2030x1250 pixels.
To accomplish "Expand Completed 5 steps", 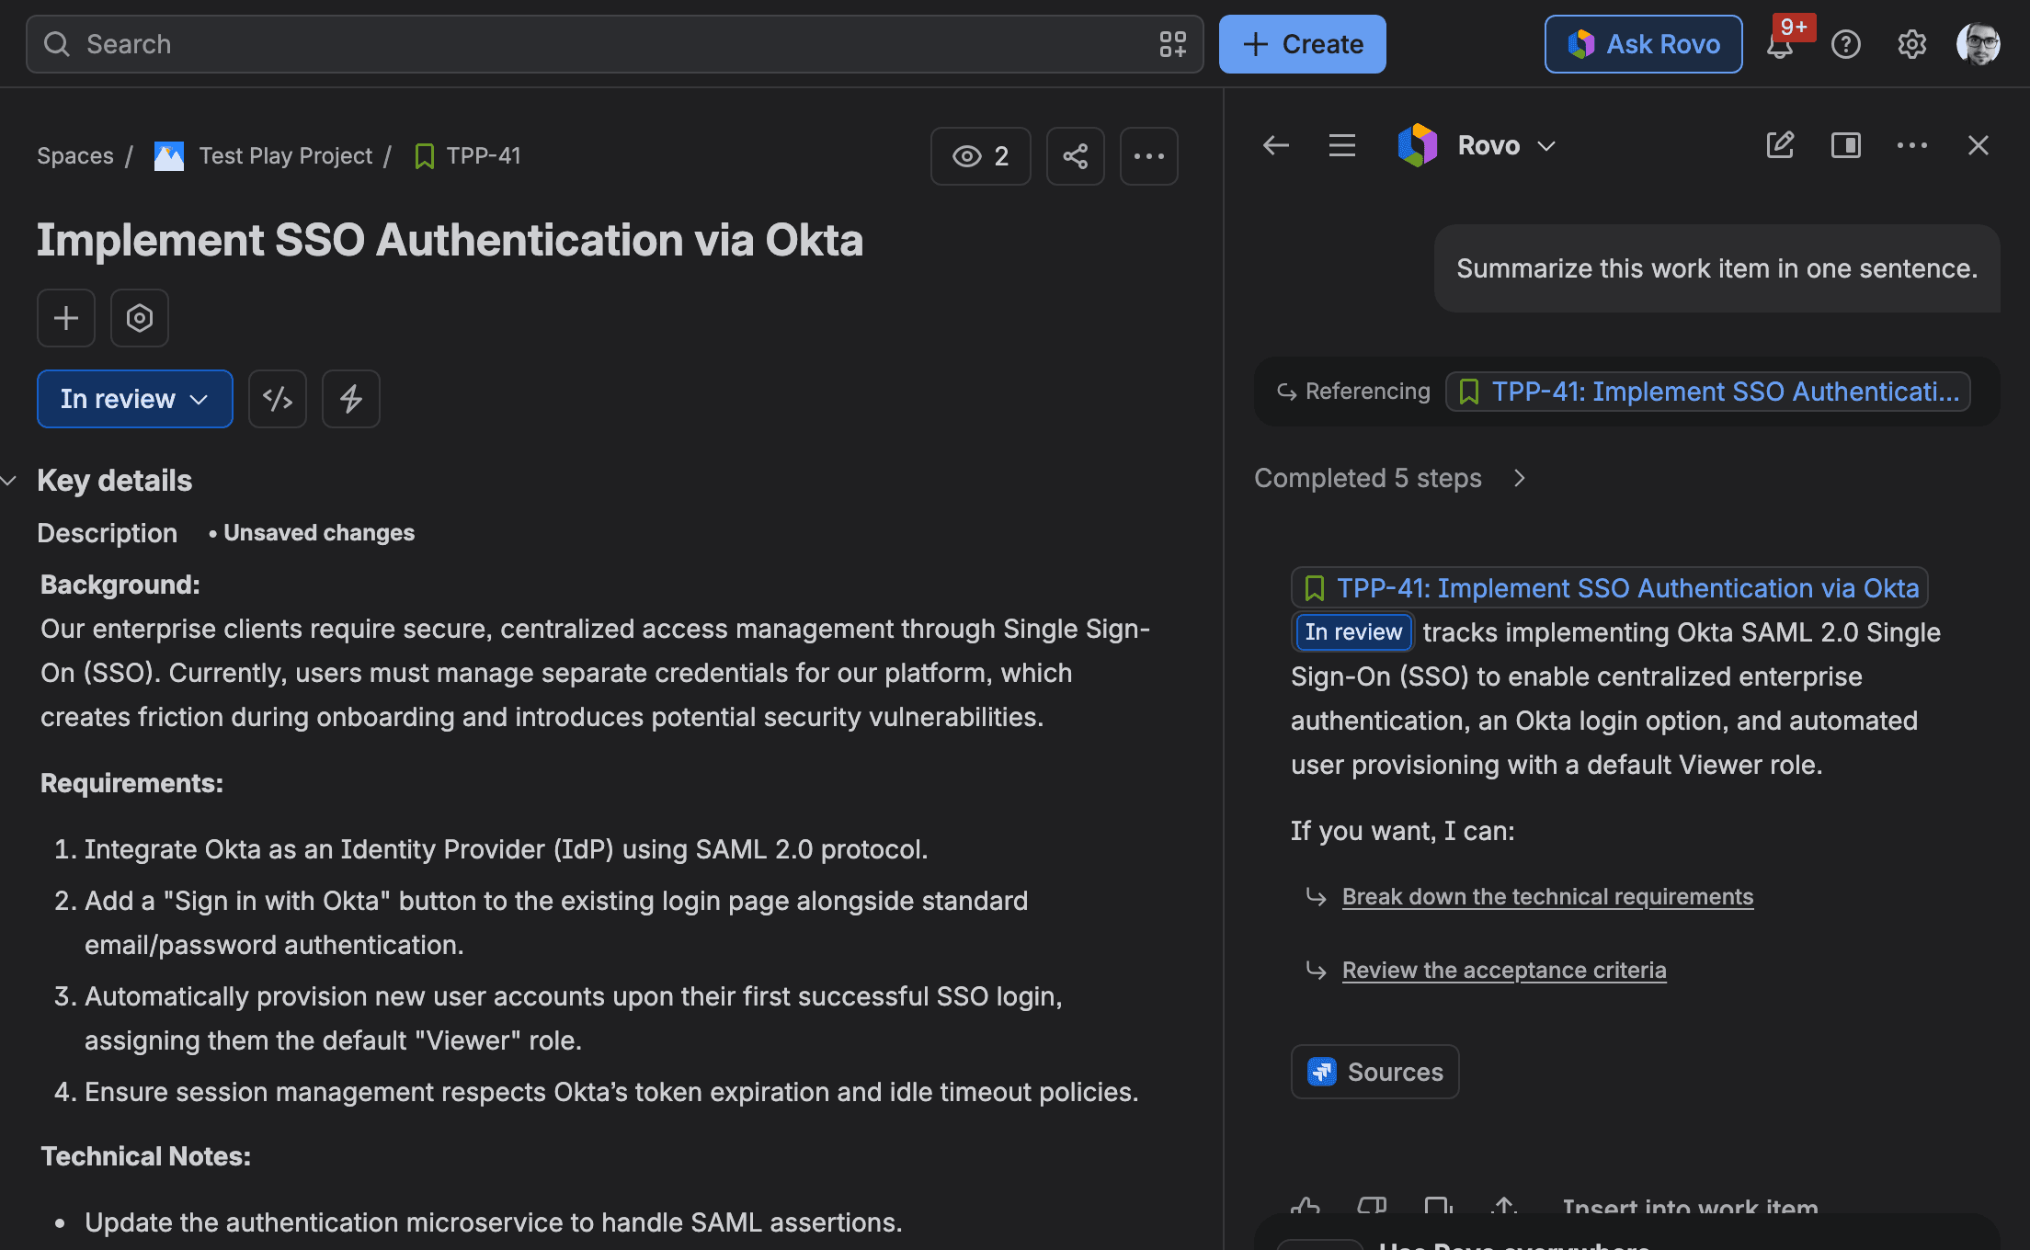I will coord(1390,478).
